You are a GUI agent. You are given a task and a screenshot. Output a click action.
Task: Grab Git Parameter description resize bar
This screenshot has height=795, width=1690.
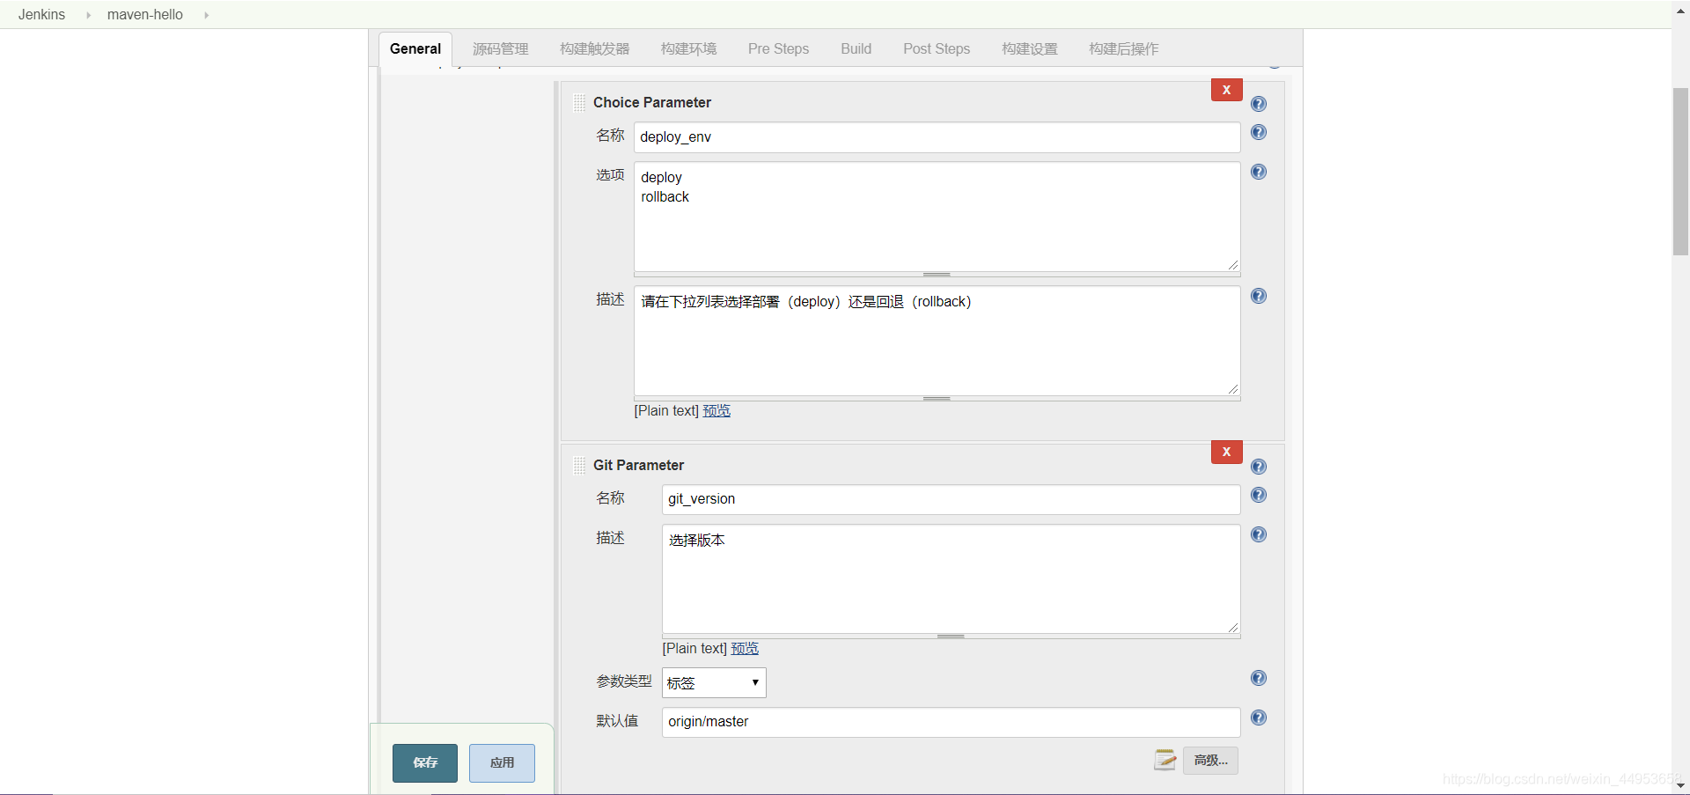tap(951, 637)
